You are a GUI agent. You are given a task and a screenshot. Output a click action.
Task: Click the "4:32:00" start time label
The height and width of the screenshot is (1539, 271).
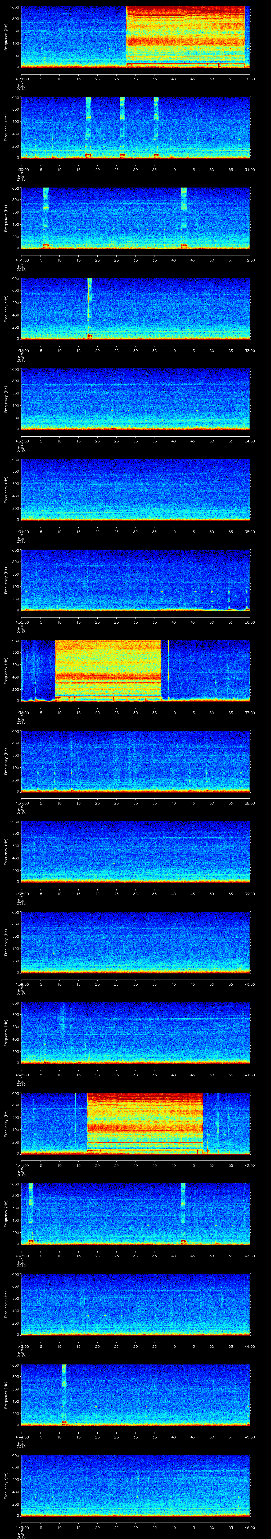(x=21, y=351)
